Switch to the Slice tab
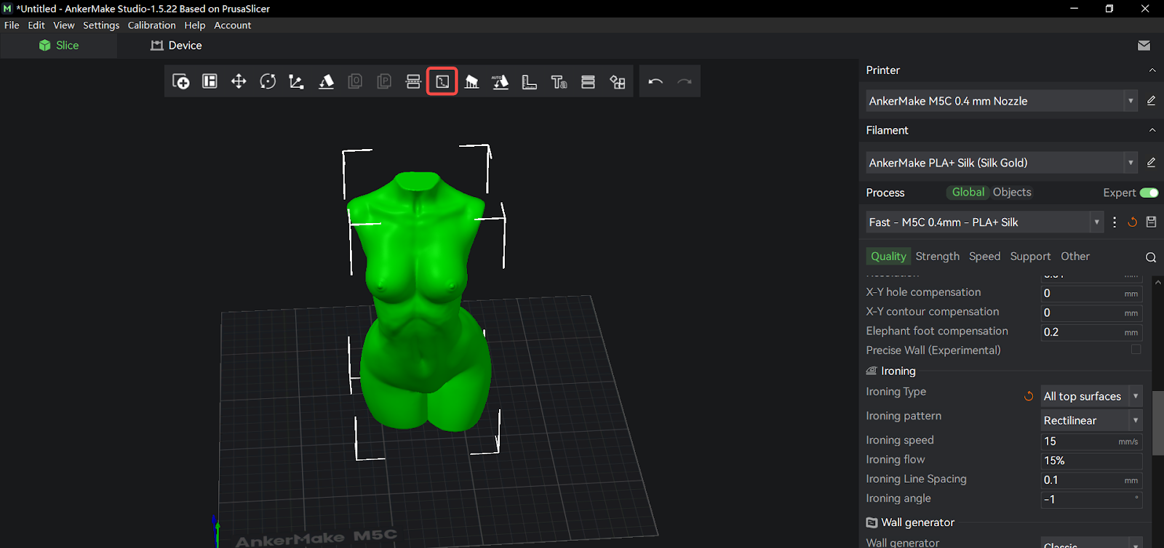The image size is (1164, 548). 59,45
